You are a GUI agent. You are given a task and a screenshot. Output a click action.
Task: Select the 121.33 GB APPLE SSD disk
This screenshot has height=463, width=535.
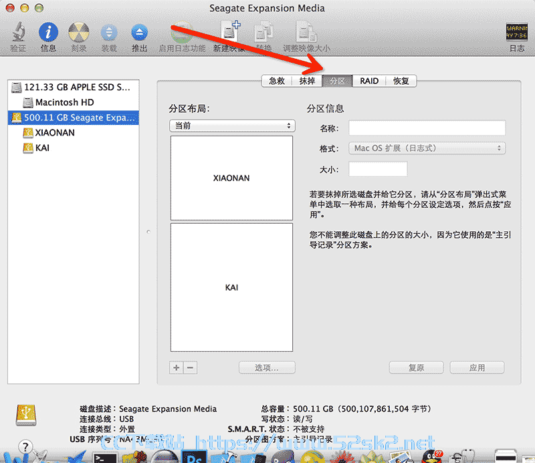[73, 88]
